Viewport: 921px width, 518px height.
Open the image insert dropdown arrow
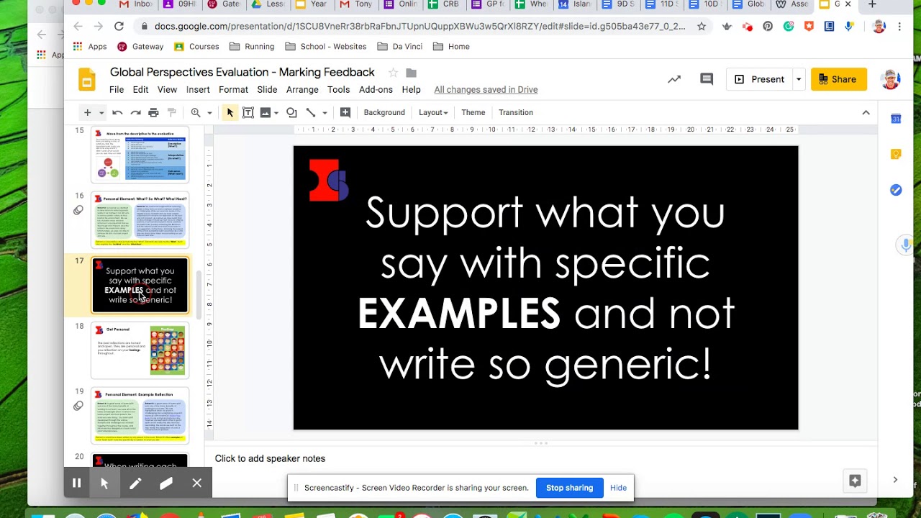pyautogui.click(x=276, y=113)
